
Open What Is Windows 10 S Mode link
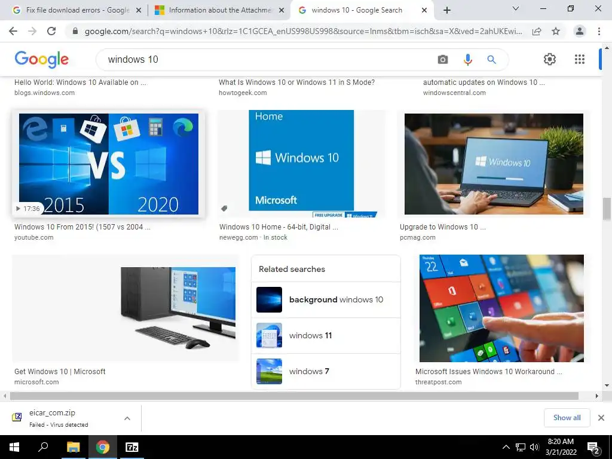coord(296,82)
